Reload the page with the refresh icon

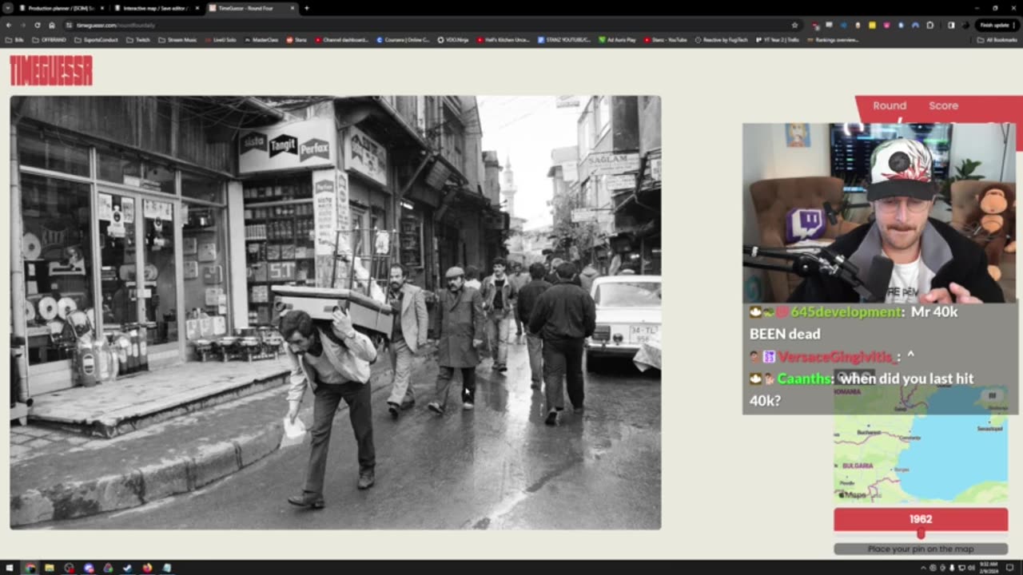38,26
